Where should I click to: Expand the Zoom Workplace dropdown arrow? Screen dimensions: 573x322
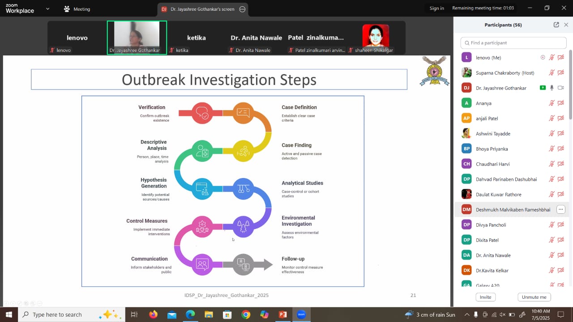(48, 8)
